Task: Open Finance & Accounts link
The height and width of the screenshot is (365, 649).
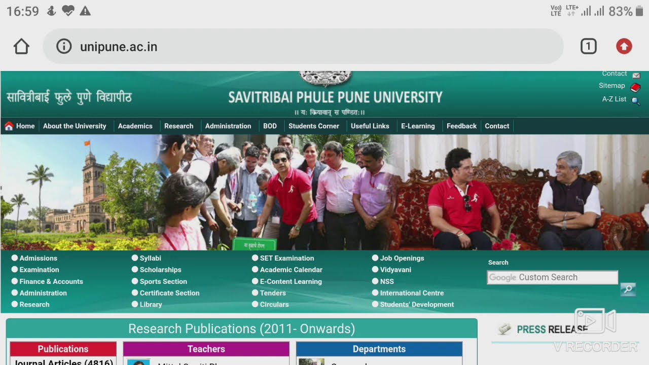Action: (x=51, y=281)
